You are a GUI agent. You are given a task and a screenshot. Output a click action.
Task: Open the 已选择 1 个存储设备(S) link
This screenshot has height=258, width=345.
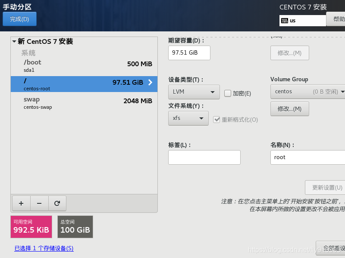tap(44, 249)
